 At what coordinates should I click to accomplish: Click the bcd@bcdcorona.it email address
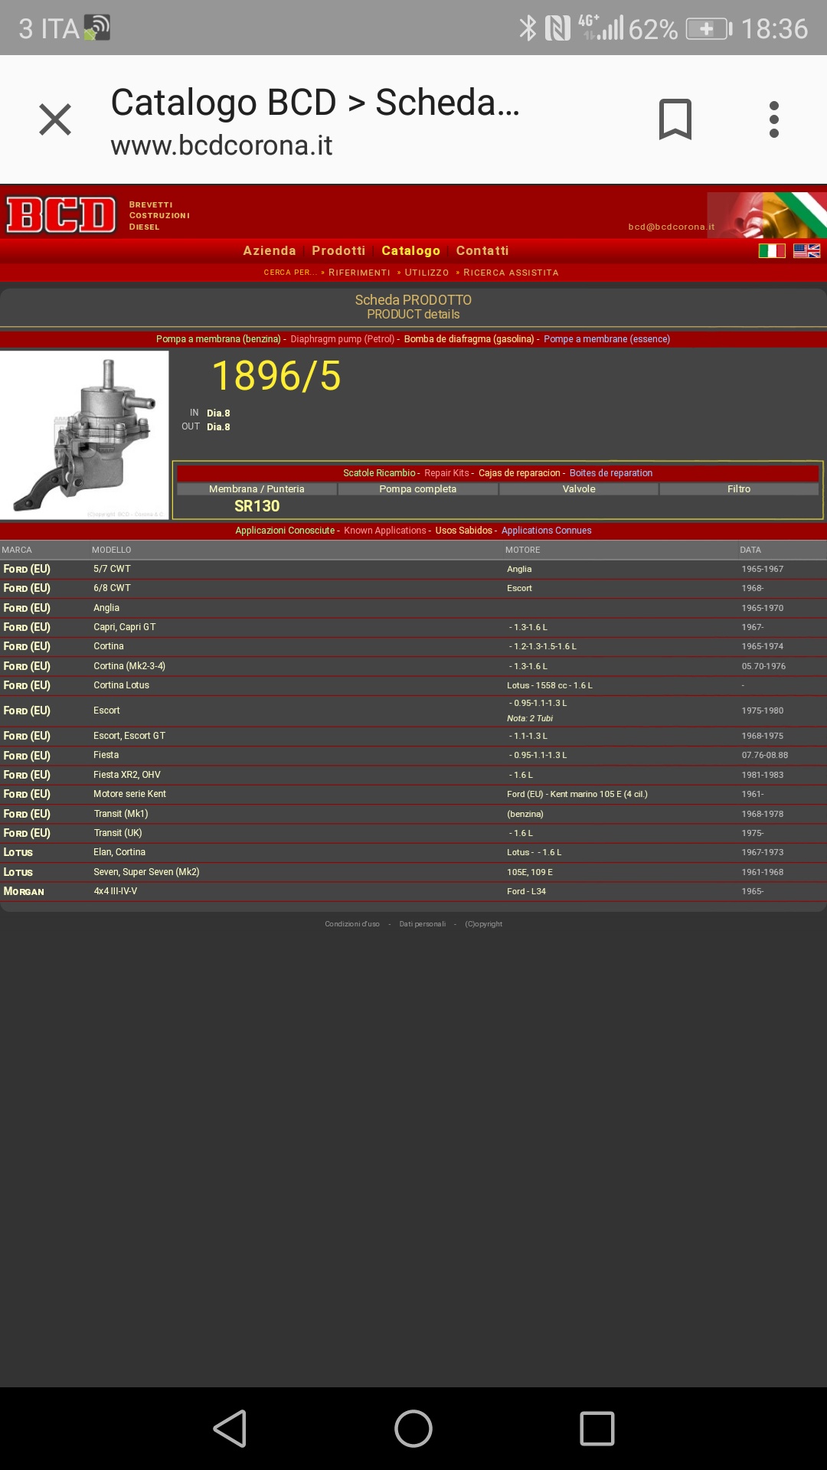point(671,227)
